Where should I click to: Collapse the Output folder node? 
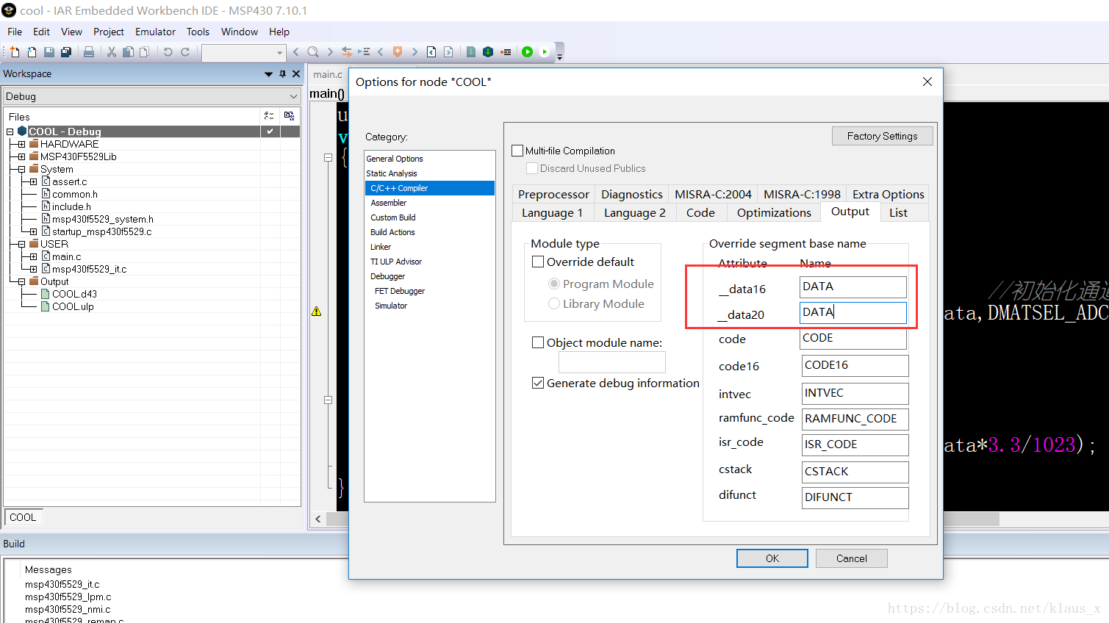point(22,282)
